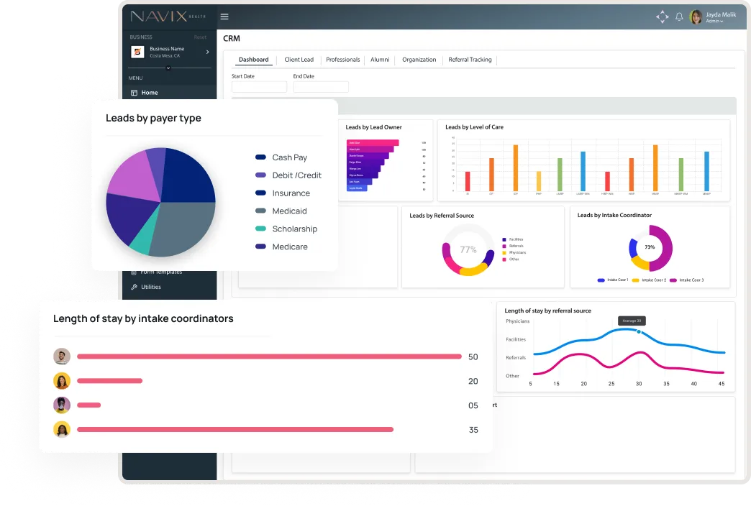Click the Average 30 point on blue line

(639, 331)
